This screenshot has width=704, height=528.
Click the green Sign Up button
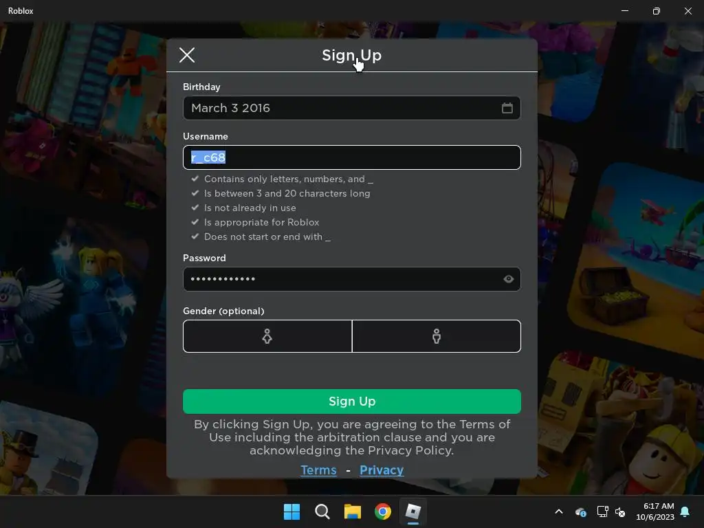(351, 401)
